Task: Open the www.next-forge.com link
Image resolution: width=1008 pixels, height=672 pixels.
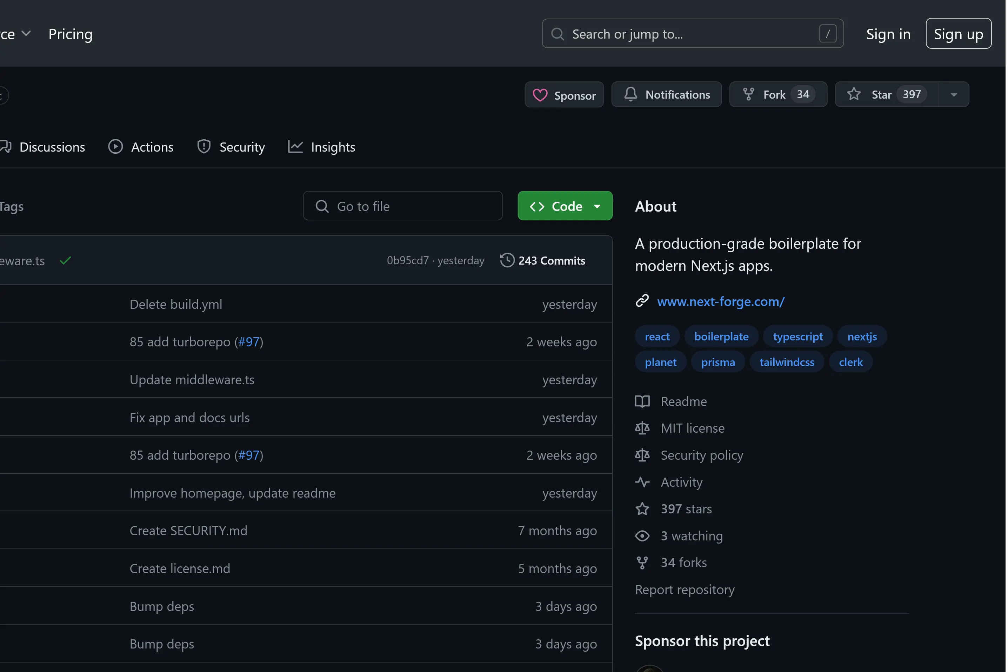Action: coord(721,302)
